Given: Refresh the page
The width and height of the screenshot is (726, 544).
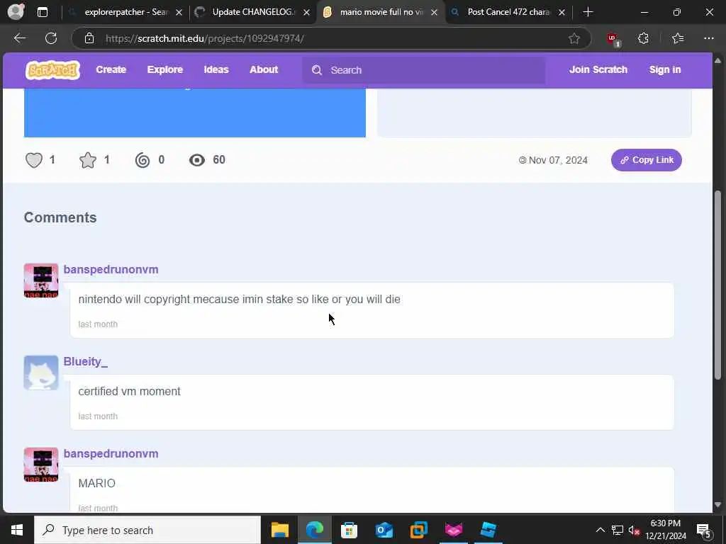Looking at the screenshot, I should coord(51,38).
